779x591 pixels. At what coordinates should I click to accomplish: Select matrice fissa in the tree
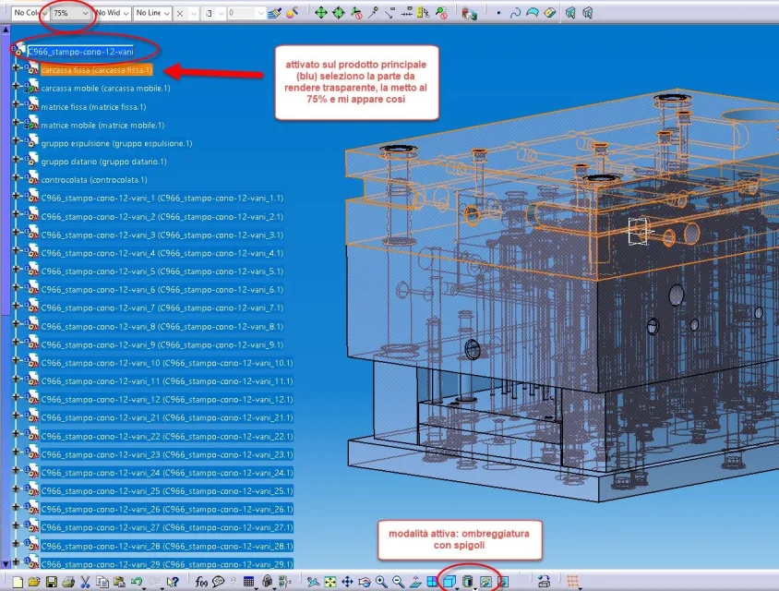click(93, 107)
